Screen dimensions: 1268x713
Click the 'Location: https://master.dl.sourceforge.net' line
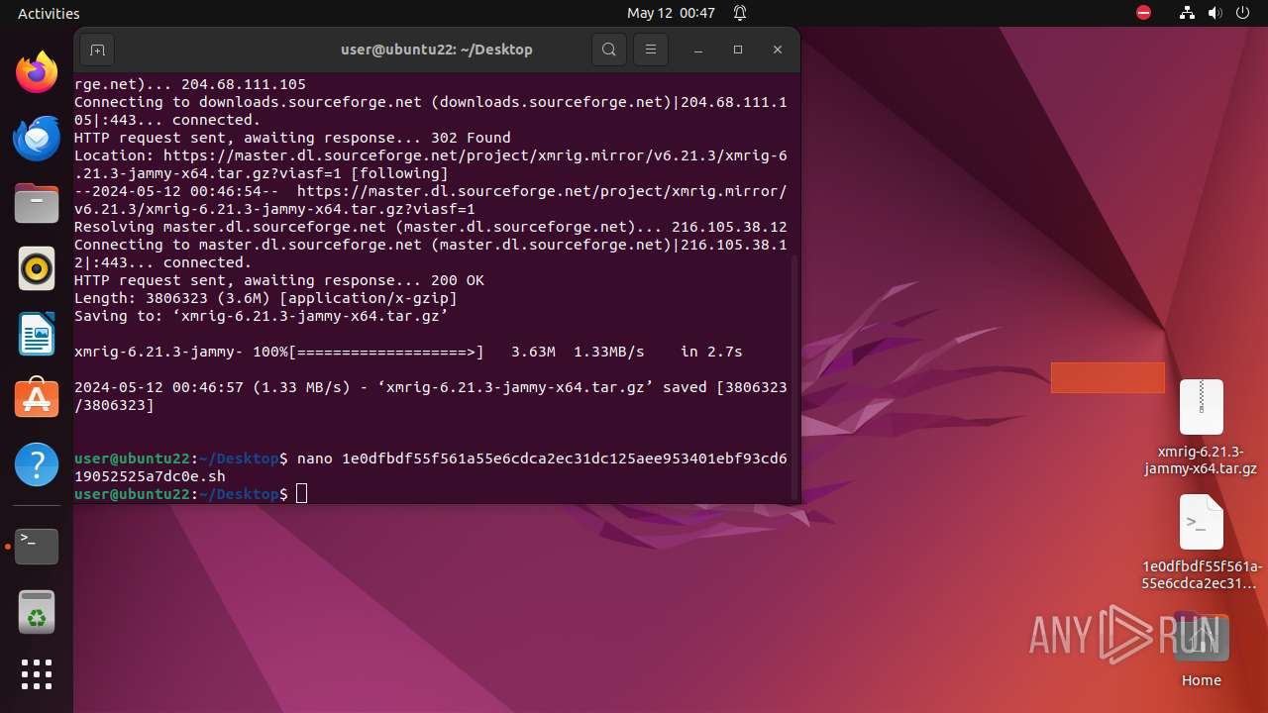[431, 164]
